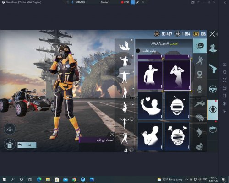229x183 pixels.
Task: Click the Gameloop fullscreen arrows icon
Action: coord(224,80)
